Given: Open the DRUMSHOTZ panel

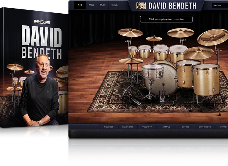Looking at the screenshot, I should click(205, 127).
